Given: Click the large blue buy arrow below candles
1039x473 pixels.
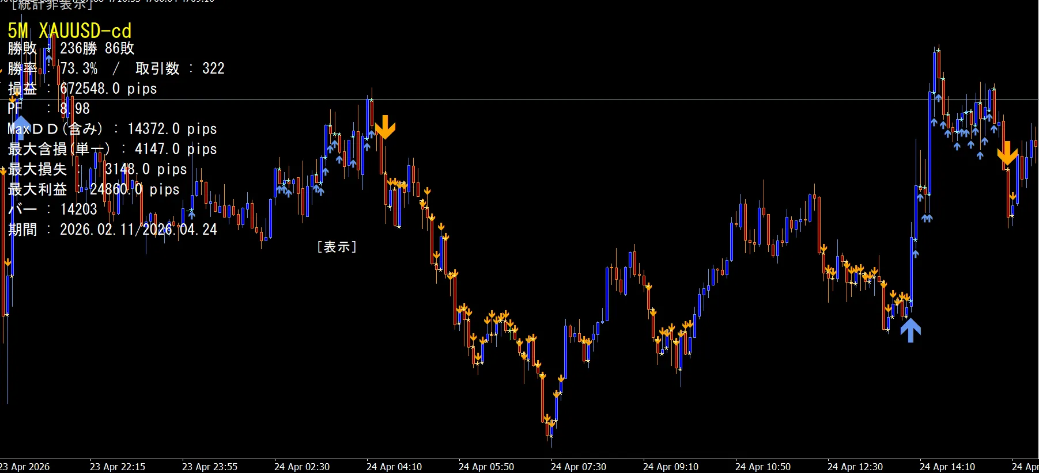Looking at the screenshot, I should click(x=910, y=330).
